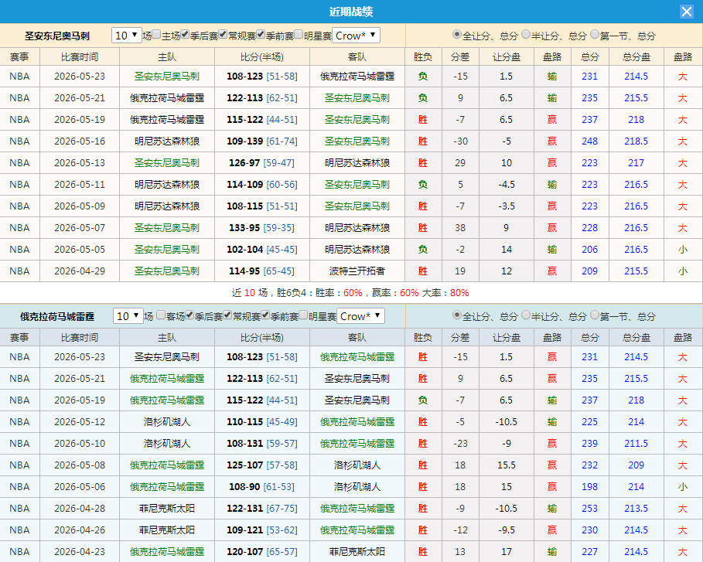
Task: Select 半让分、总分 radio in Thunder section
Action: tap(526, 315)
